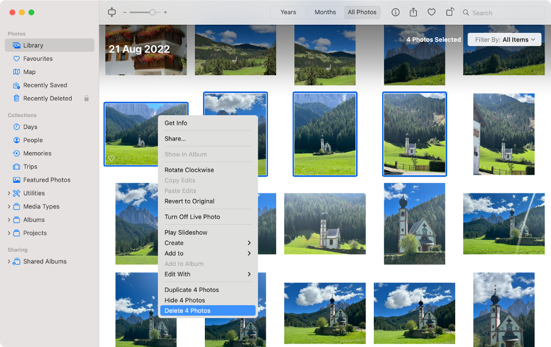Open the Info panel from the toolbar
The image size is (551, 347).
click(395, 12)
